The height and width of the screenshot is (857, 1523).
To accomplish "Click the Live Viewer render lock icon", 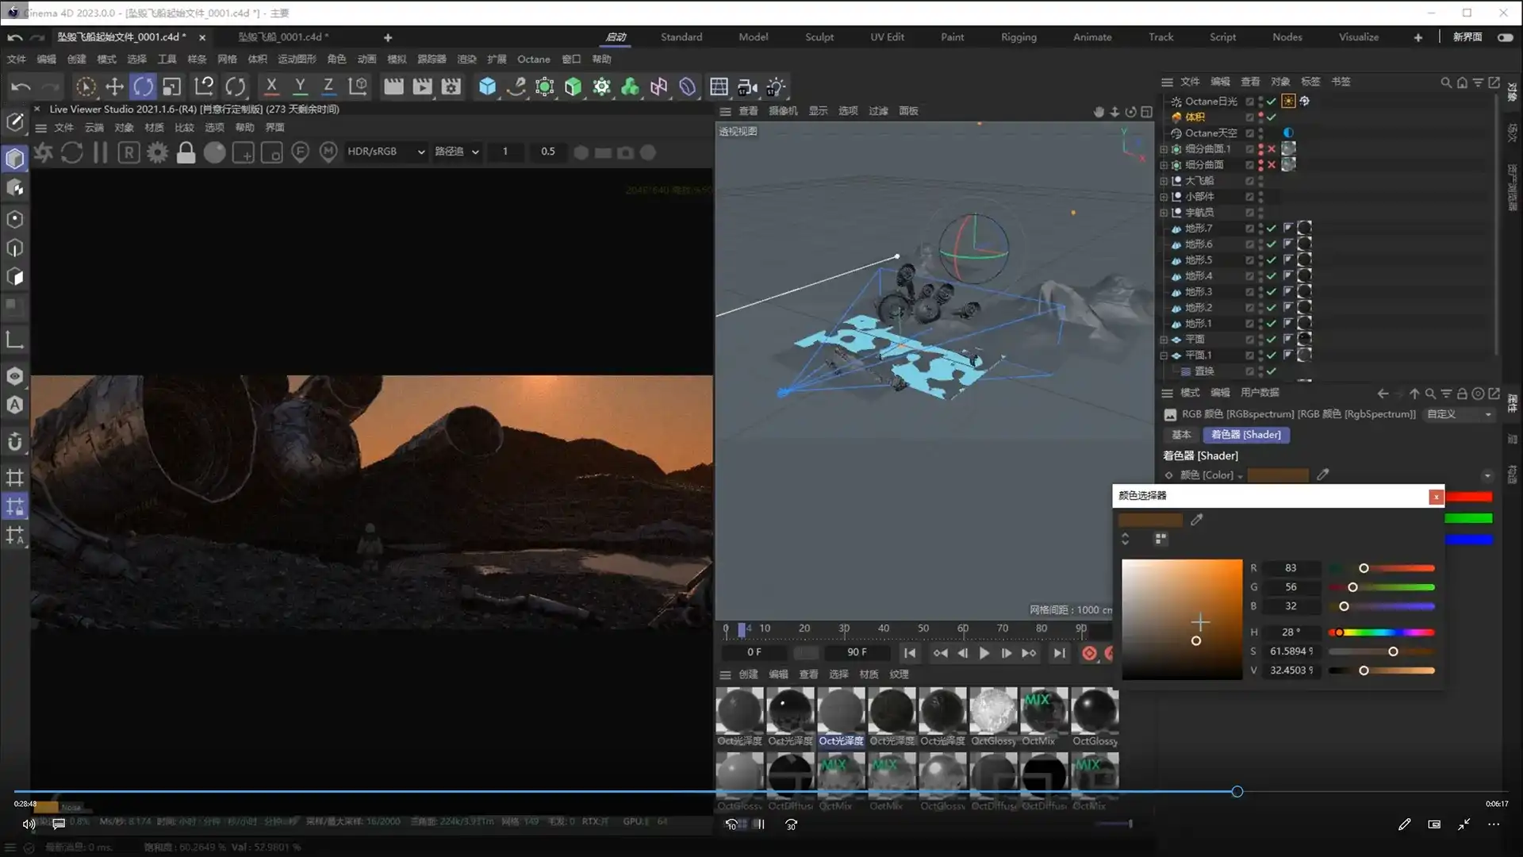I will point(186,152).
